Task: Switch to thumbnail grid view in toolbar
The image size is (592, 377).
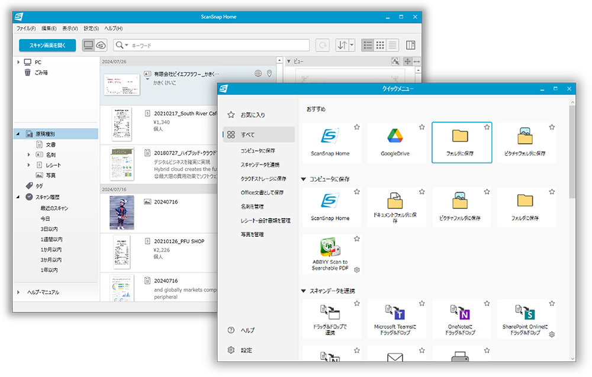Action: click(x=380, y=45)
